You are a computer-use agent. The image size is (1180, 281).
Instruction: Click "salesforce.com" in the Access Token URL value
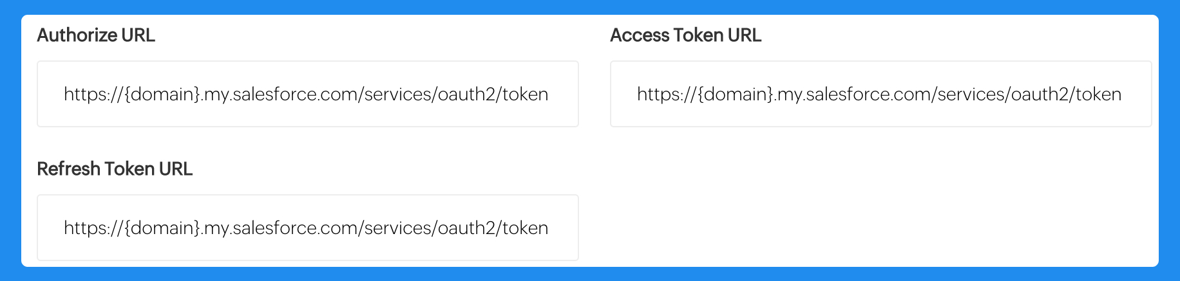click(869, 95)
